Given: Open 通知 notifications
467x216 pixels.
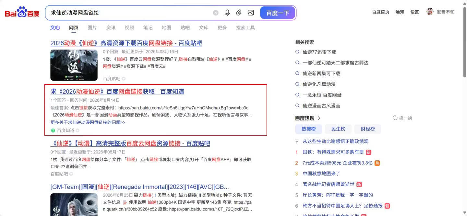Looking at the screenshot, I should [400, 12].
